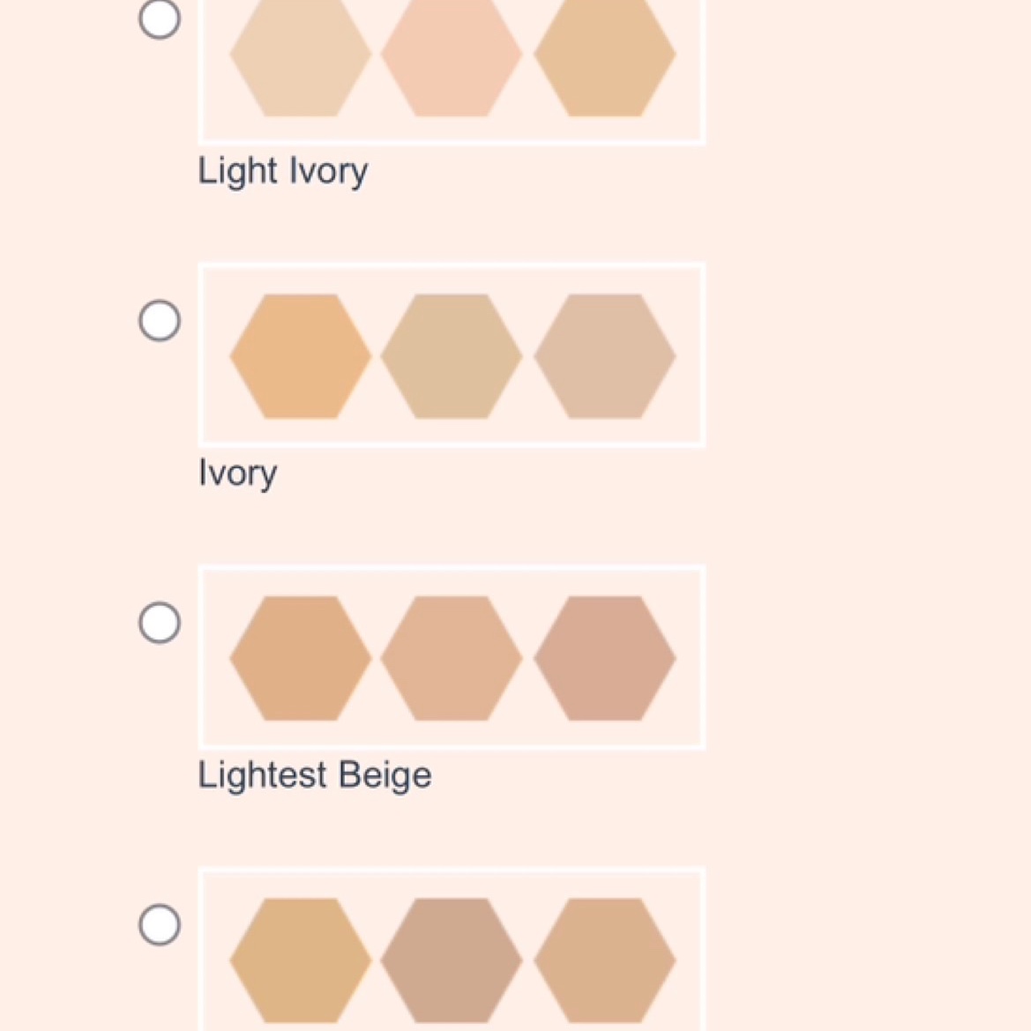Choose the Lightest Beige radio option
The height and width of the screenshot is (1031, 1031).
160,623
